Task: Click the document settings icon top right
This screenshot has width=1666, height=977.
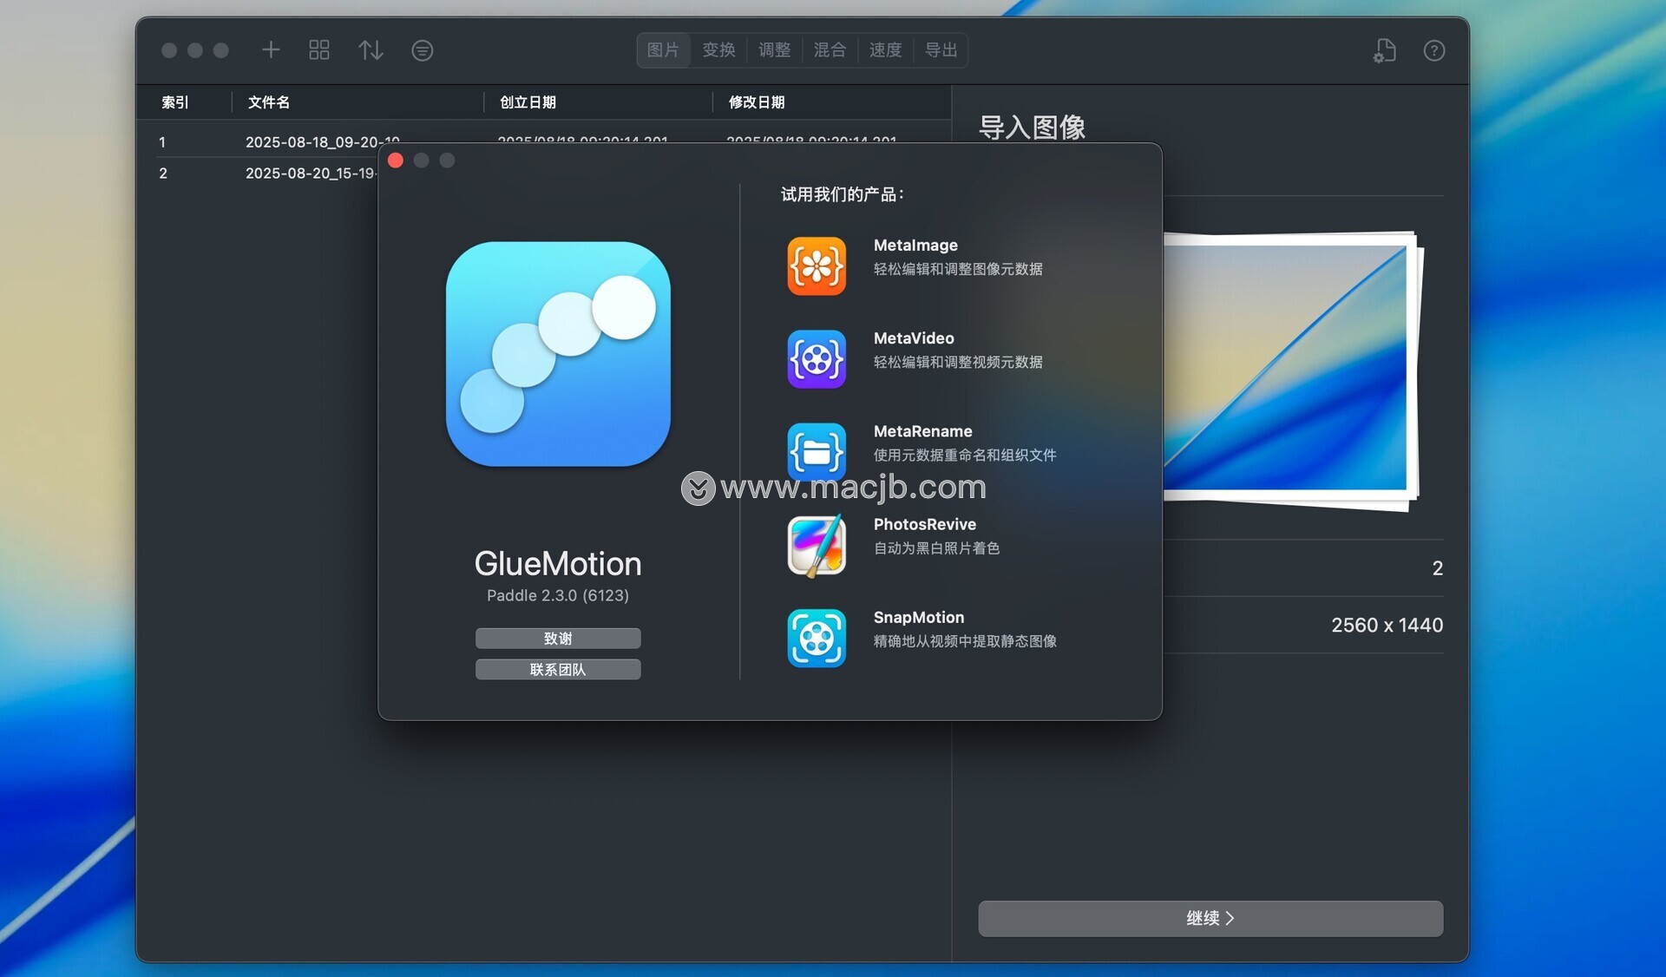Action: (x=1384, y=50)
